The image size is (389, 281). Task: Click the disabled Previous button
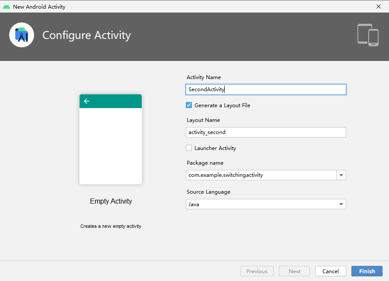(257, 271)
